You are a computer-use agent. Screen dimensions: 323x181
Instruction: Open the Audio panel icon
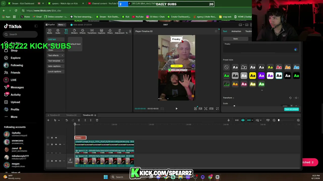click(58, 31)
